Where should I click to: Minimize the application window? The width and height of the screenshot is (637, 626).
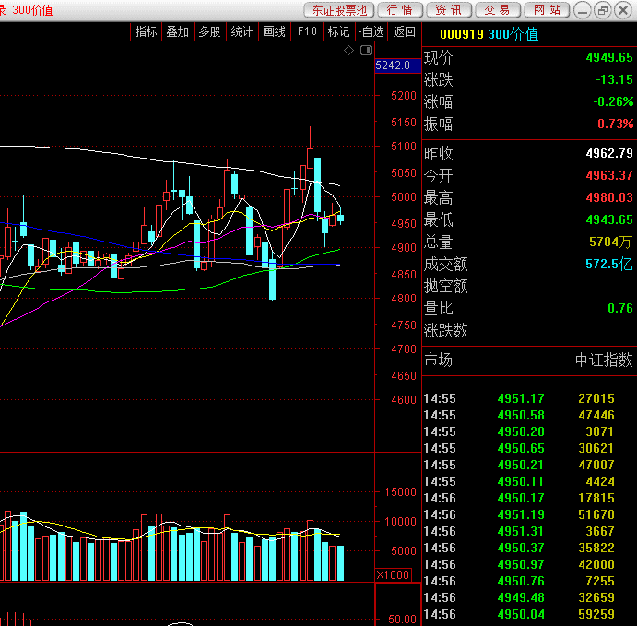click(583, 10)
